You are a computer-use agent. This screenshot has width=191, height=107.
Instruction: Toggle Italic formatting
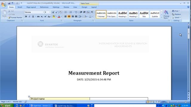pos(29,17)
